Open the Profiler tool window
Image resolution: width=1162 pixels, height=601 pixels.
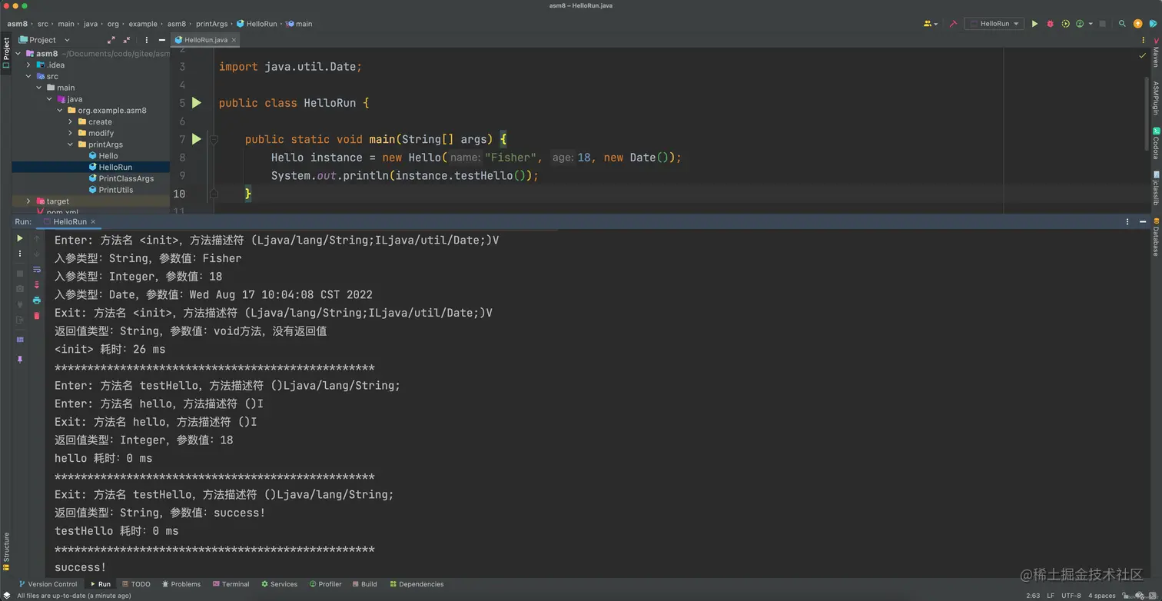coord(325,584)
